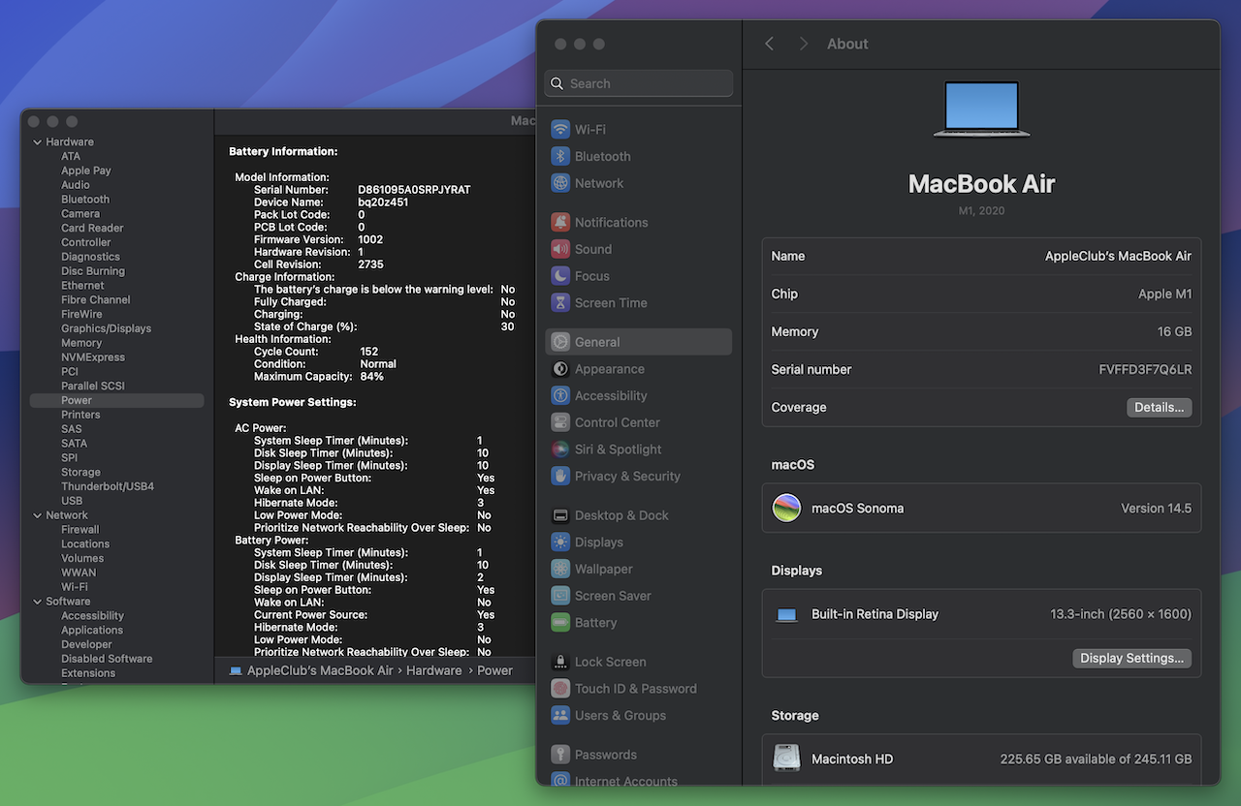The width and height of the screenshot is (1241, 806).
Task: Collapse the Software tree section
Action: coord(38,602)
